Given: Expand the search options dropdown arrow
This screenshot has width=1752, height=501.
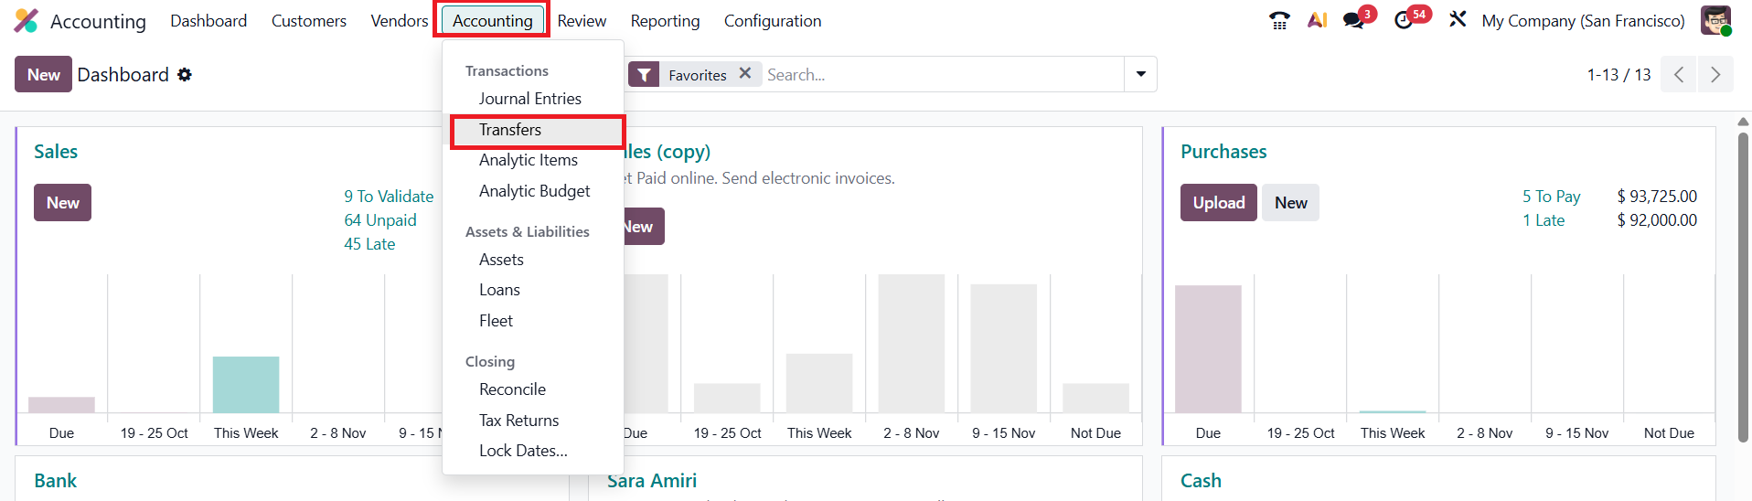Looking at the screenshot, I should click(x=1140, y=74).
